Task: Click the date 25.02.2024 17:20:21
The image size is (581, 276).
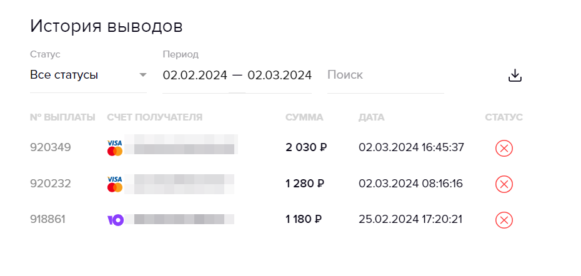Action: click(x=410, y=219)
